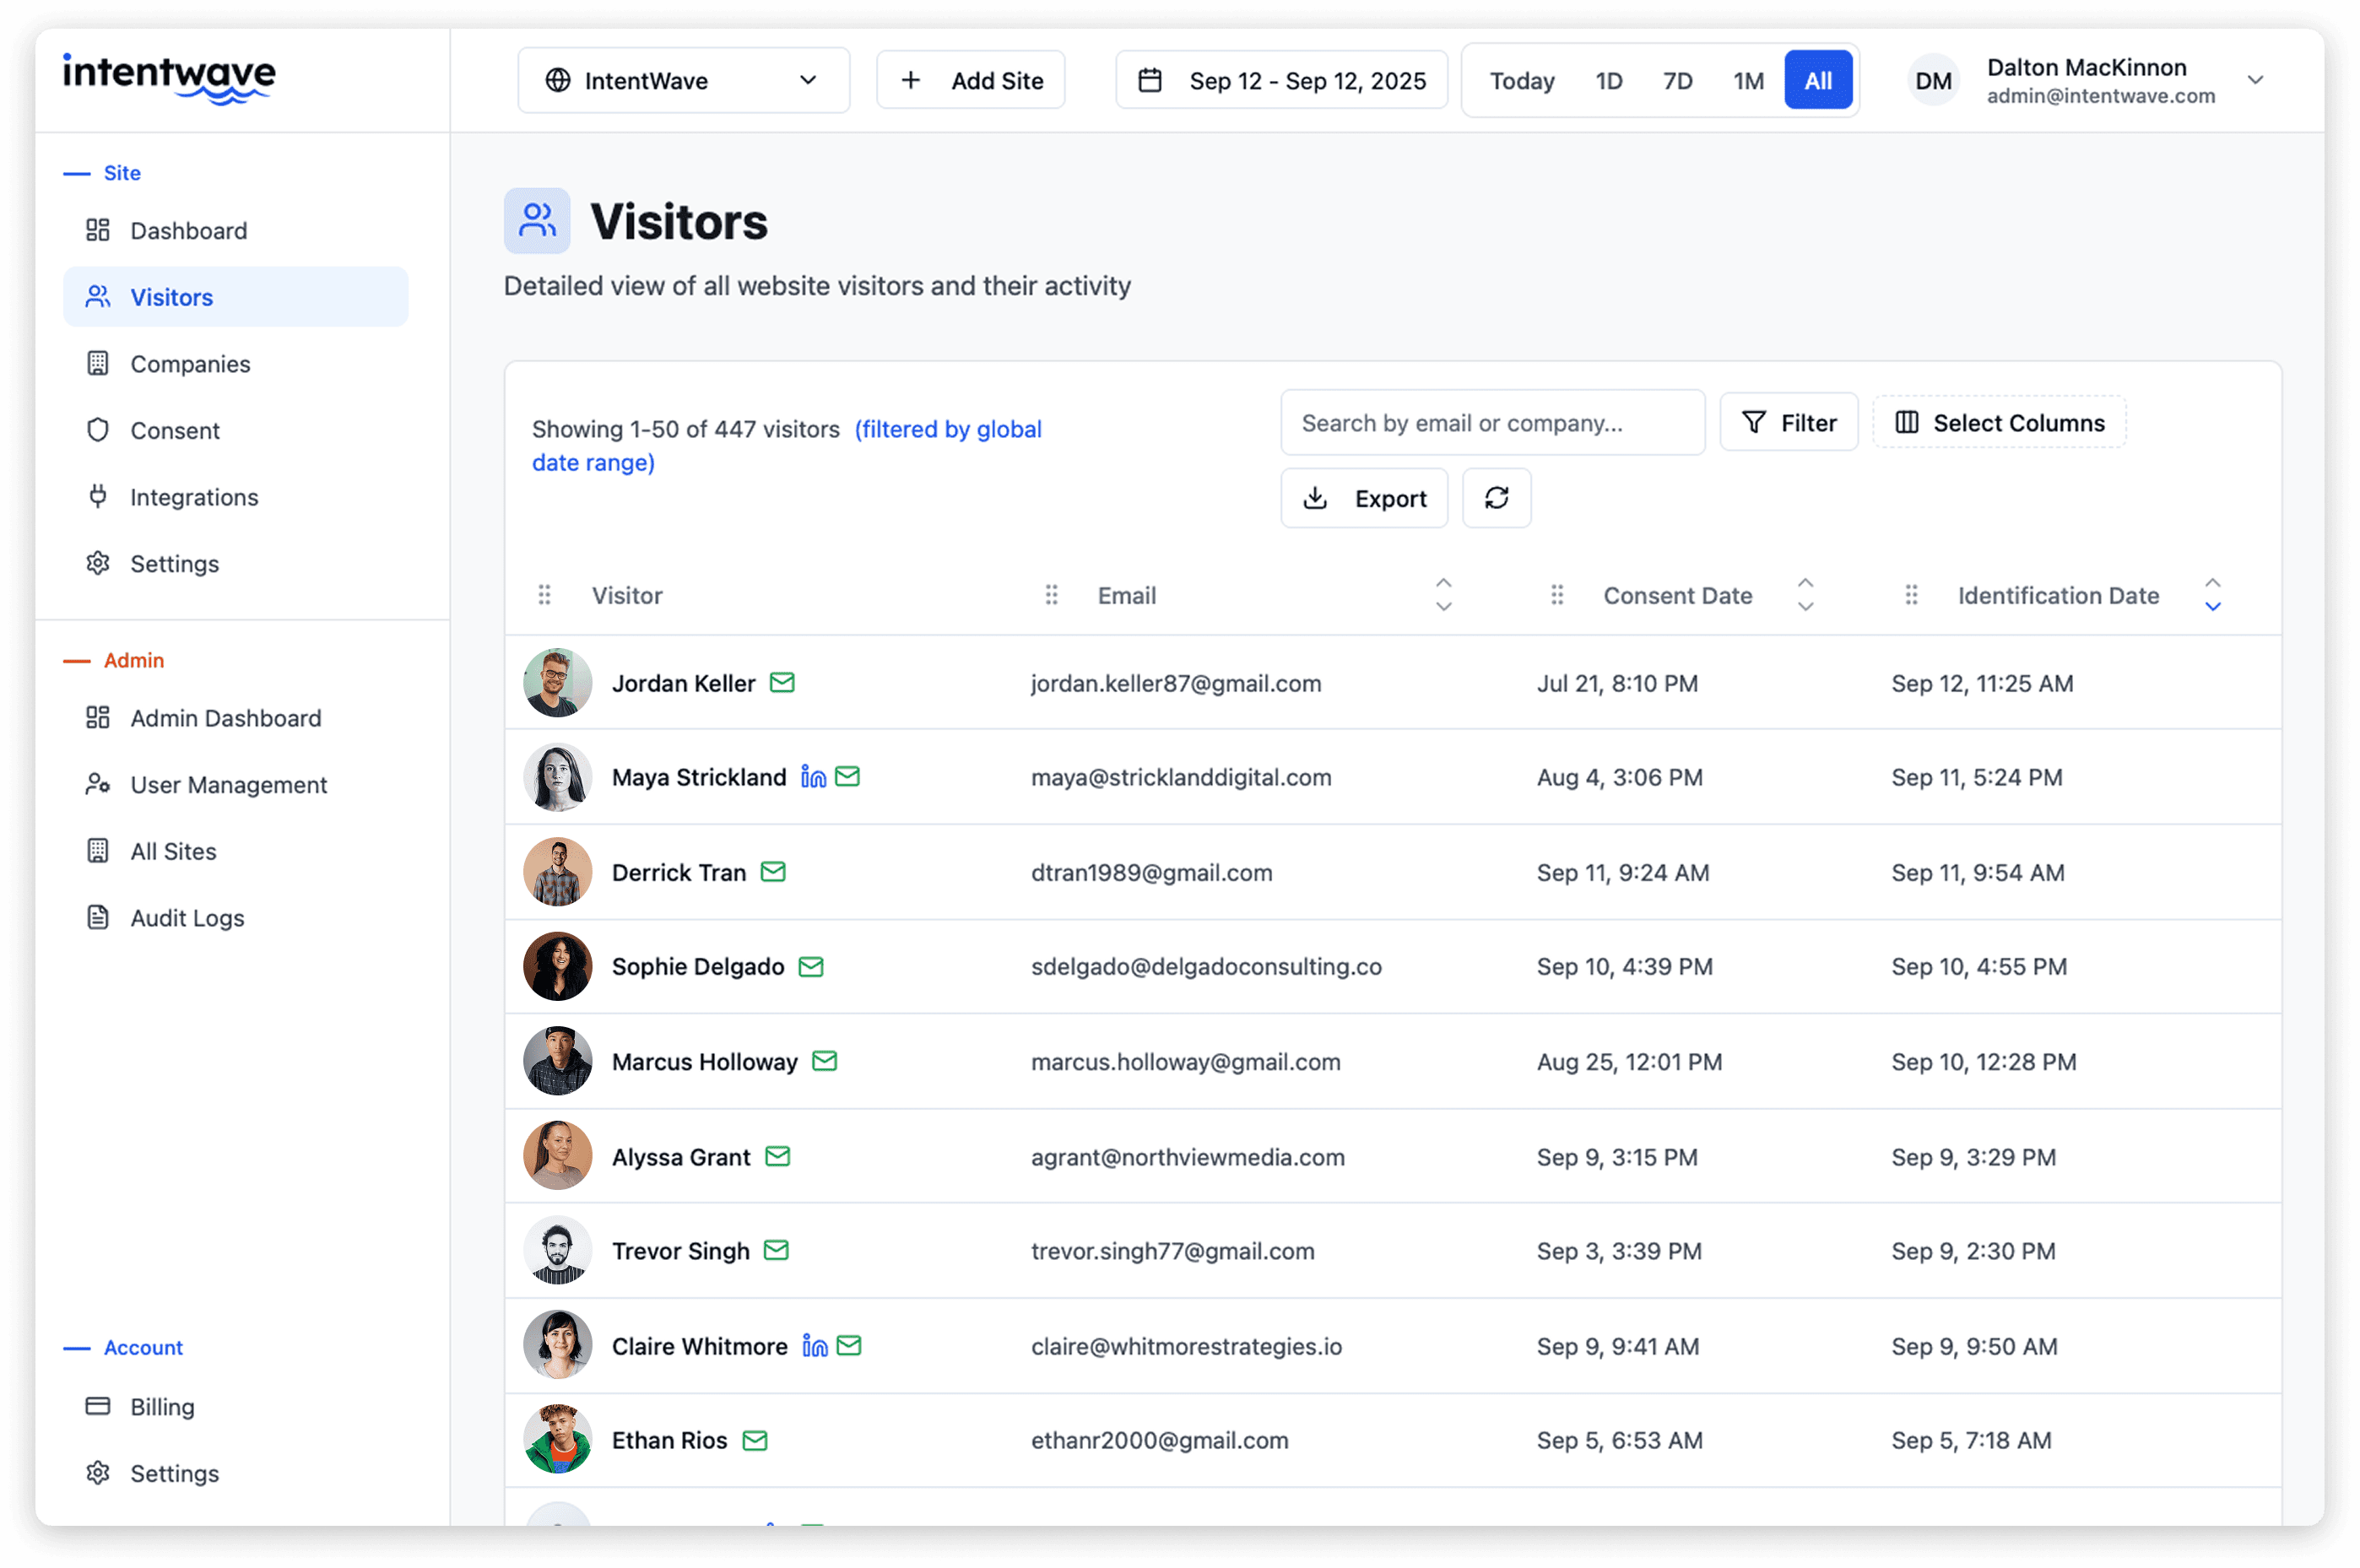Click the Visitors page heading icon

pyautogui.click(x=537, y=221)
